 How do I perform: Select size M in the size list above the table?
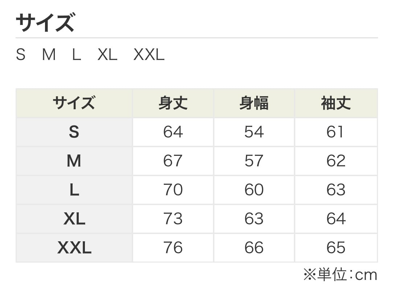[x=49, y=55]
